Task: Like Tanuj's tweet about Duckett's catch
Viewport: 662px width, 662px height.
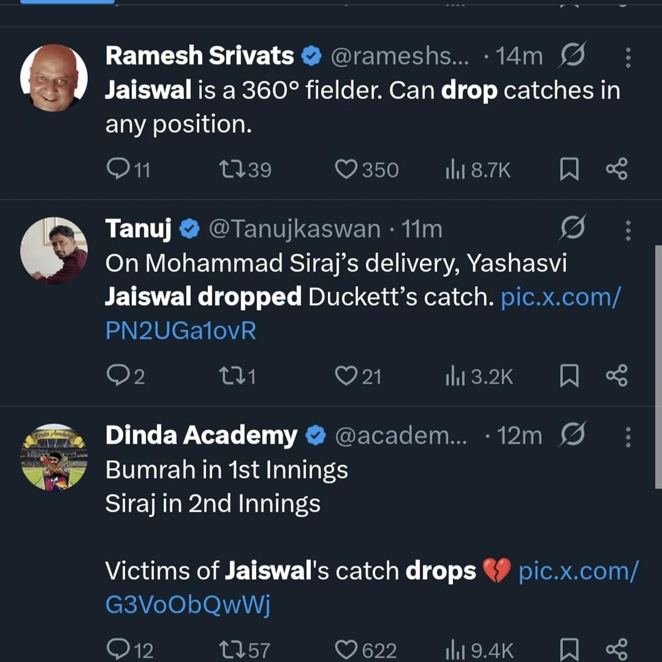Action: point(346,376)
